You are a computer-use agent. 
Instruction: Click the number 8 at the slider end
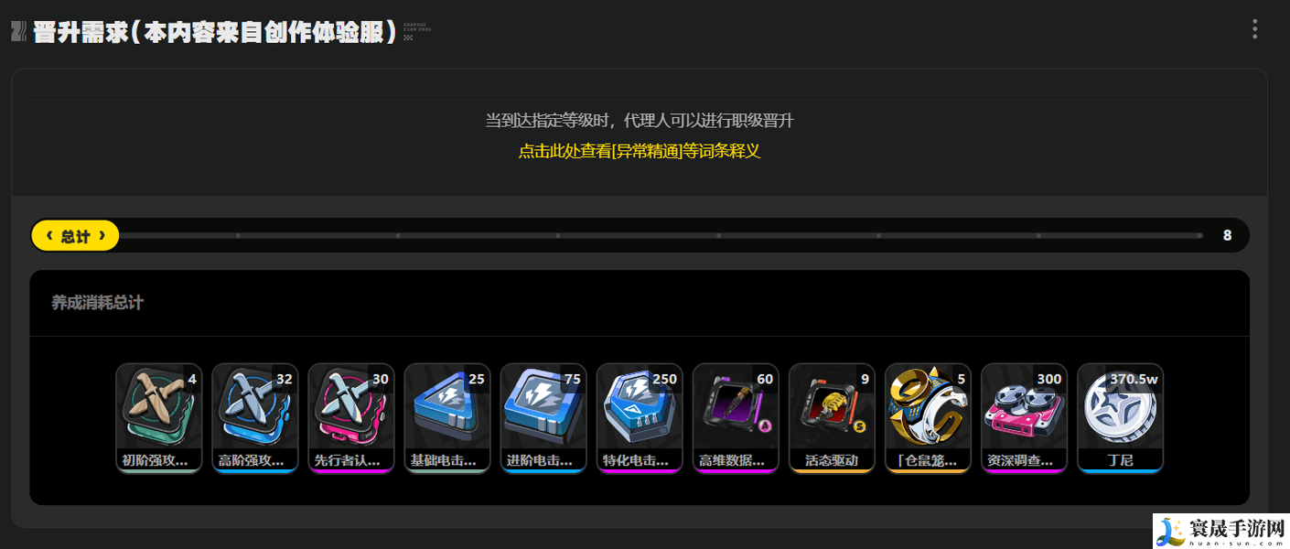click(x=1228, y=235)
